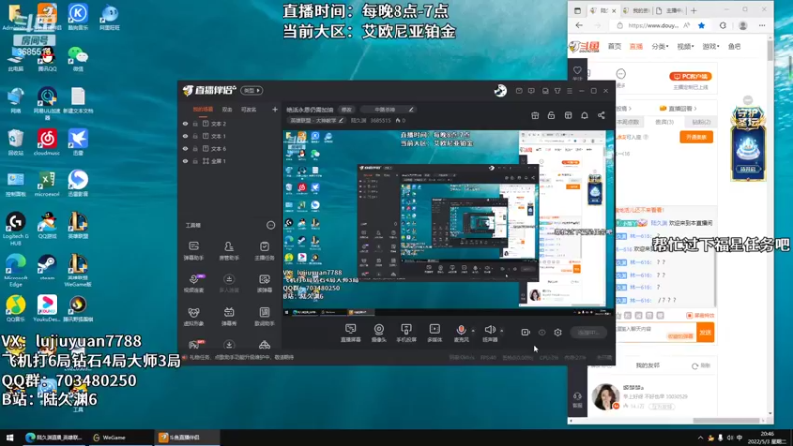Expand the speaker device dropdown arrow
The image size is (793, 446).
point(502,331)
